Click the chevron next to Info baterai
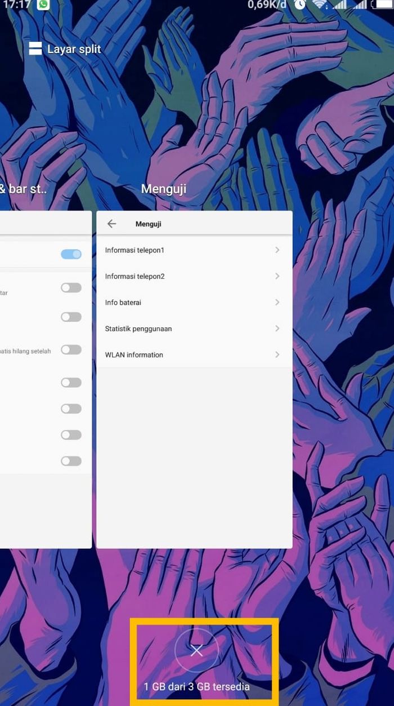The image size is (394, 706). (277, 303)
